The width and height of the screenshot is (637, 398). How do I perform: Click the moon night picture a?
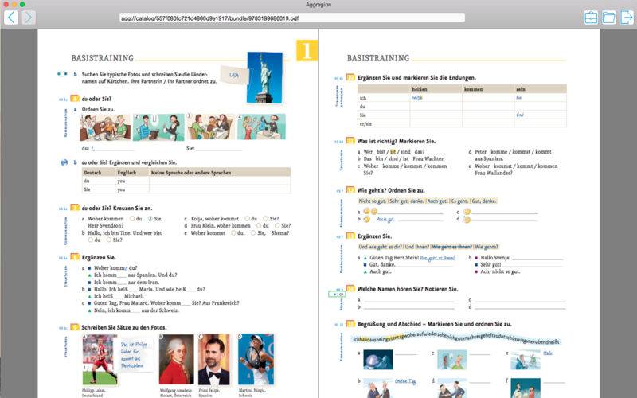click(378, 360)
